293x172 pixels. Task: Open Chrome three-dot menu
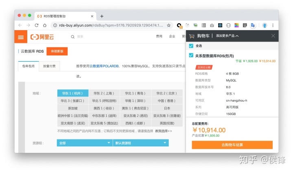click(273, 25)
